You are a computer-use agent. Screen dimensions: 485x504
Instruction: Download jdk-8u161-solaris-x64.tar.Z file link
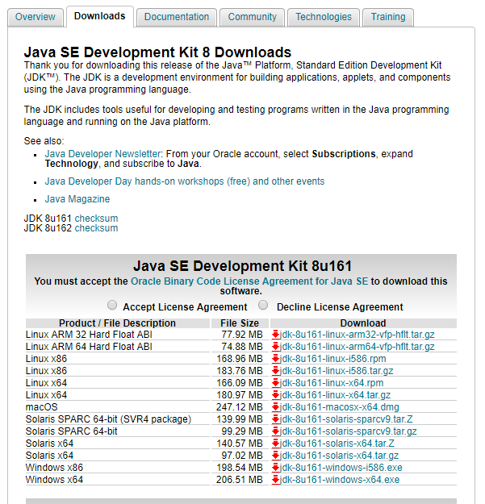337,444
